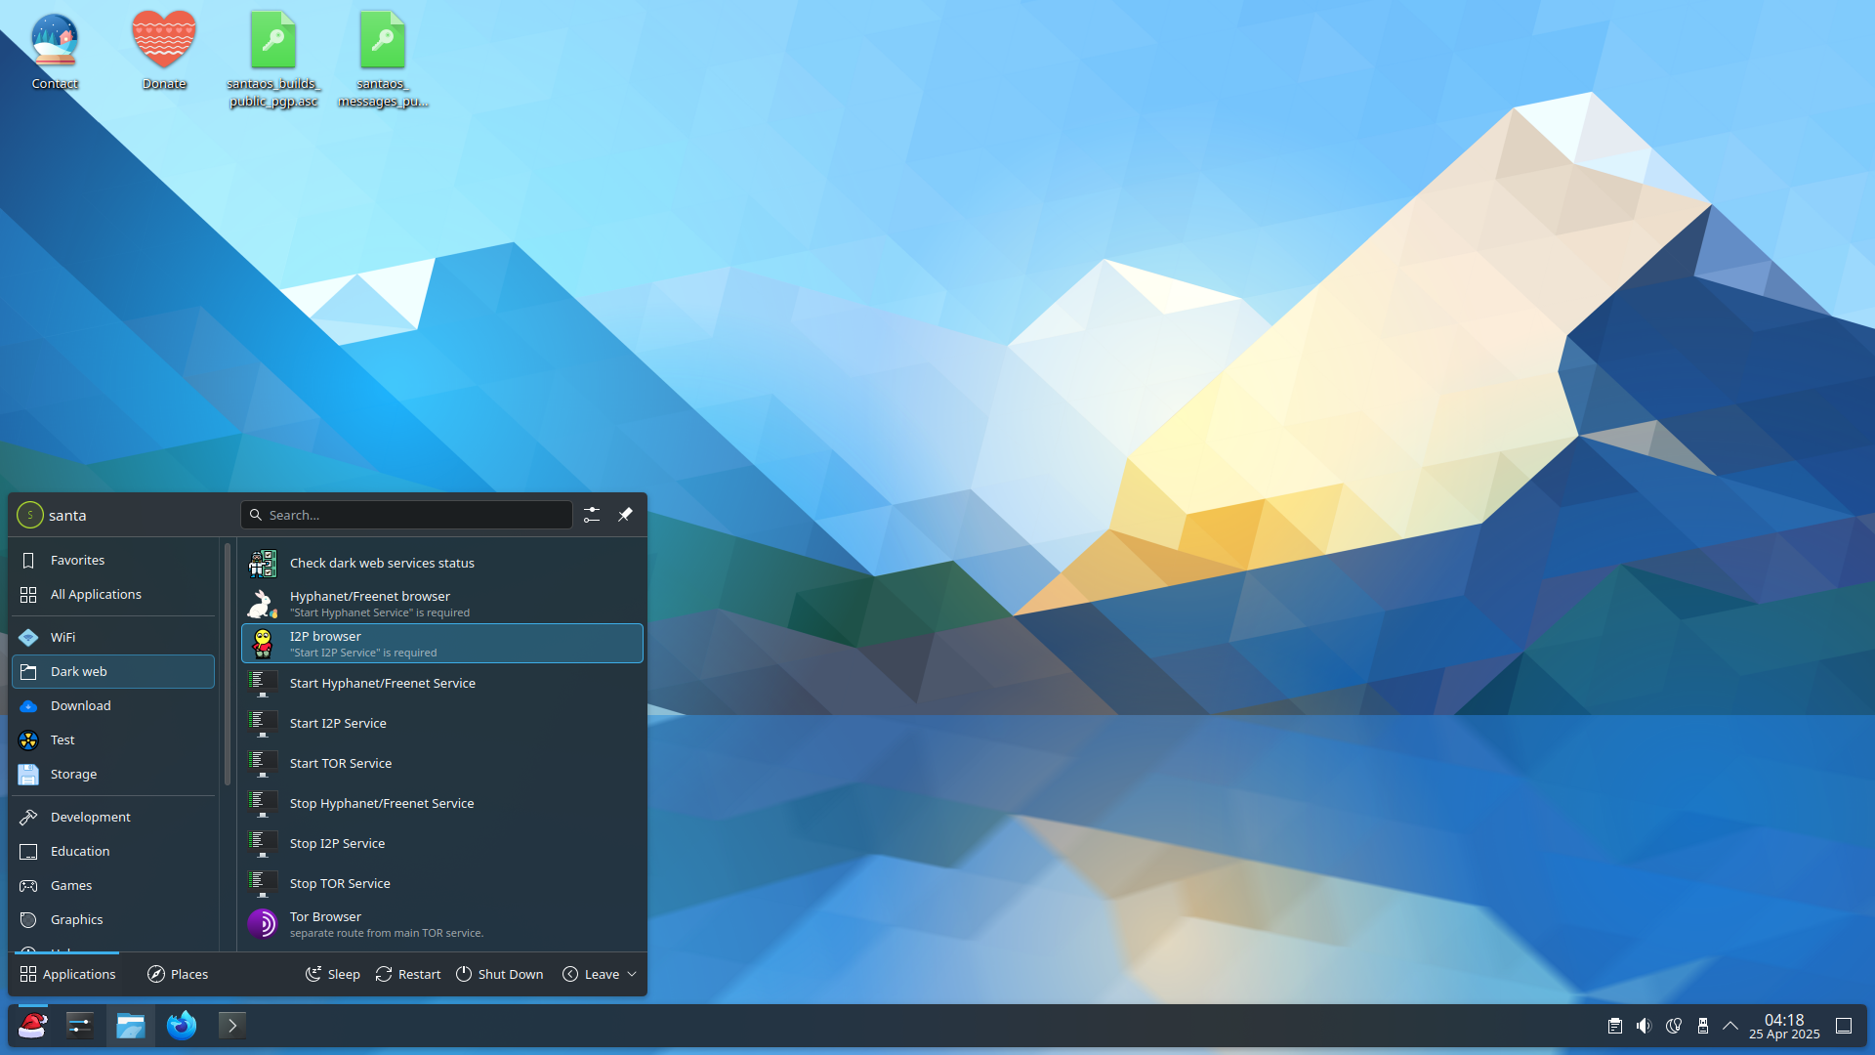This screenshot has width=1875, height=1055.
Task: Open terminal launcher in taskbar
Action: pyautogui.click(x=232, y=1026)
